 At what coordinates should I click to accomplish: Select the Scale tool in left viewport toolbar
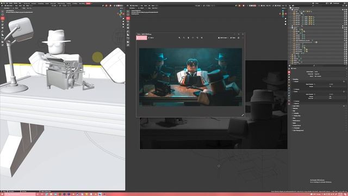(x=2, y=24)
